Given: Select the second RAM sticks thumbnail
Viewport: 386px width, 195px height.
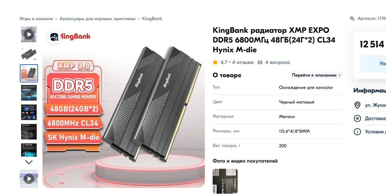Looking at the screenshot, I should pyautogui.click(x=29, y=54).
